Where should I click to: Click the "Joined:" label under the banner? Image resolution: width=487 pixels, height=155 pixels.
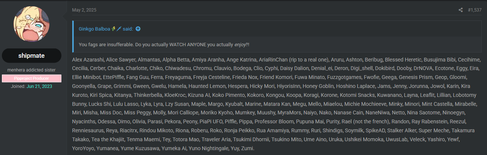pyautogui.click(x=18, y=86)
